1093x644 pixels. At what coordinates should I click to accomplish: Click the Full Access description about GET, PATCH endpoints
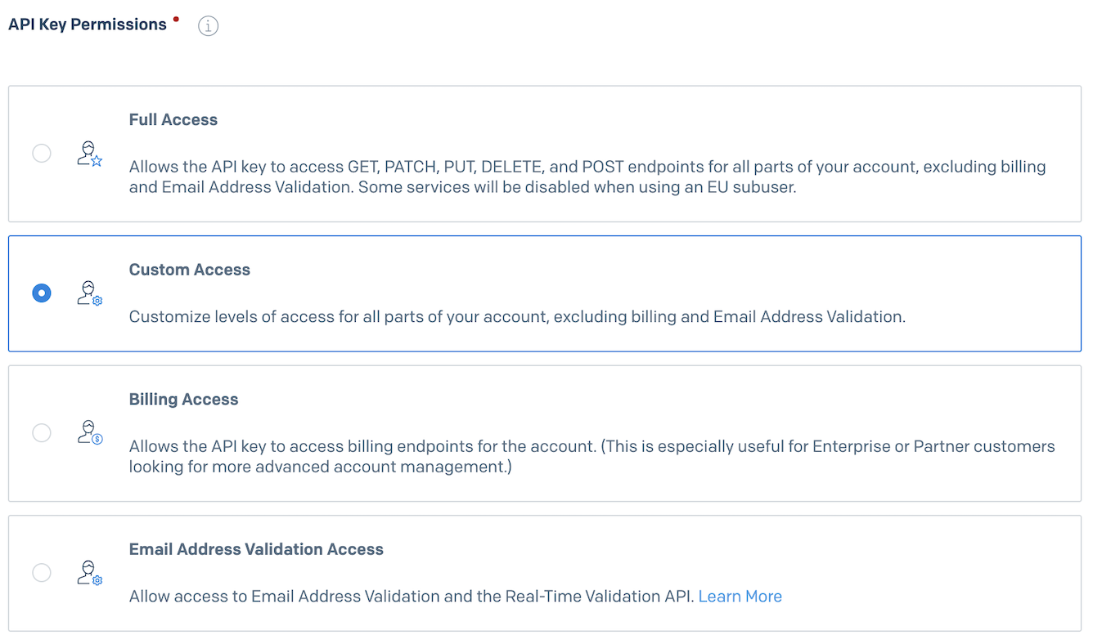pos(587,177)
